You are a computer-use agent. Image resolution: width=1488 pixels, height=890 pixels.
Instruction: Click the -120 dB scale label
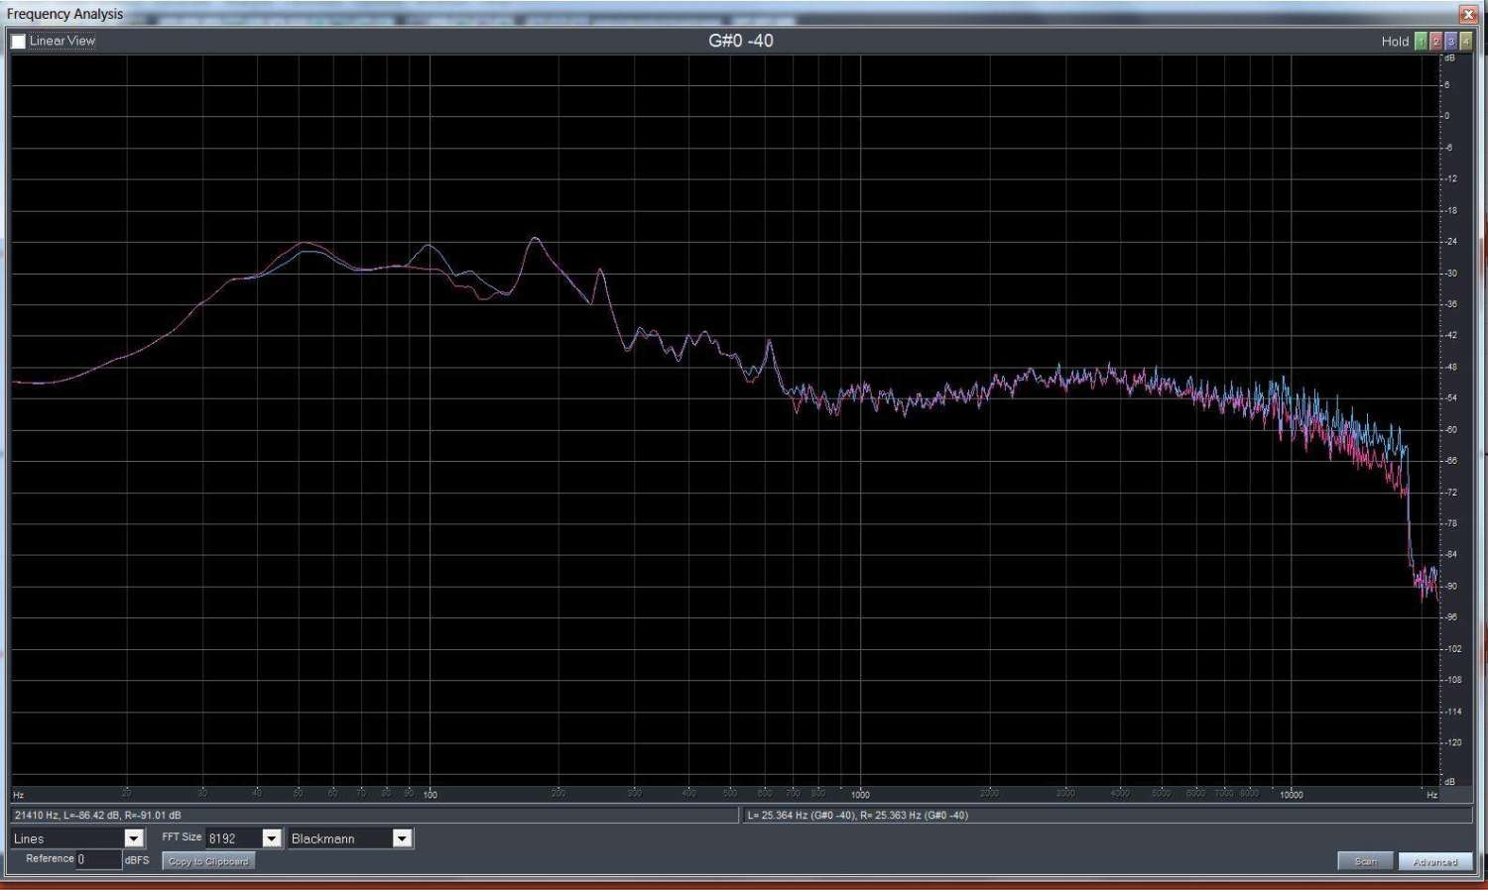pos(1452,742)
